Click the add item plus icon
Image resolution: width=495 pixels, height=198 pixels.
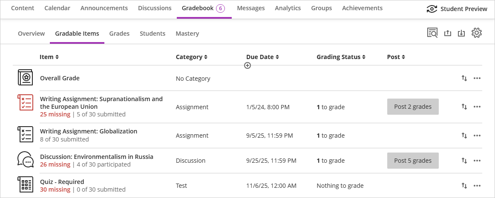[247, 65]
